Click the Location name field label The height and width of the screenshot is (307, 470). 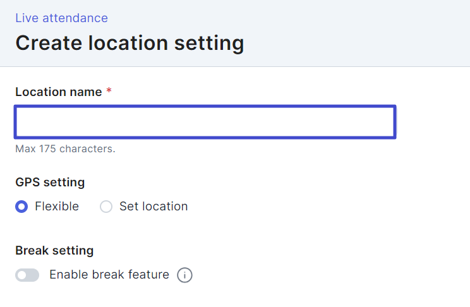pos(58,92)
